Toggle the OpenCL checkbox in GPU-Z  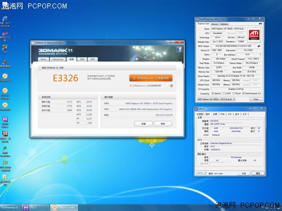(x=213, y=93)
